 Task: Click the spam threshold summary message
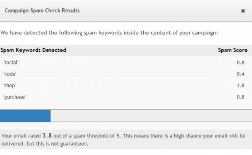pos(123,140)
